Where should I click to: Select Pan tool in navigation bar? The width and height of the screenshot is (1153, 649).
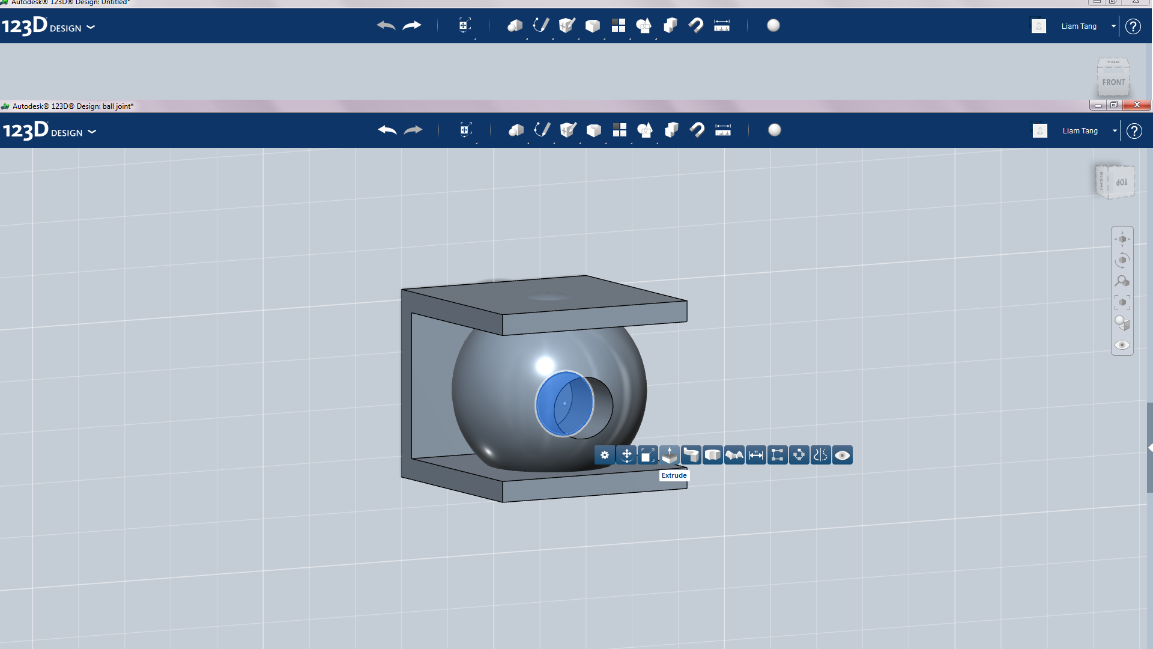[x=1122, y=239]
